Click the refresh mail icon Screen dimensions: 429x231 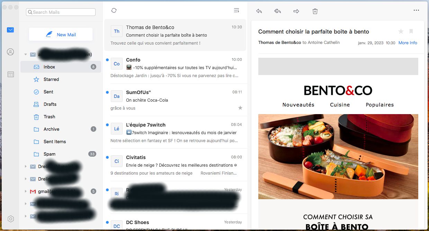(x=114, y=10)
